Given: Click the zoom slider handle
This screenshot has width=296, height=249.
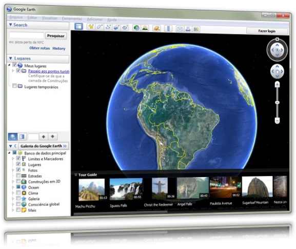Looking at the screenshot, I should pyautogui.click(x=277, y=102).
